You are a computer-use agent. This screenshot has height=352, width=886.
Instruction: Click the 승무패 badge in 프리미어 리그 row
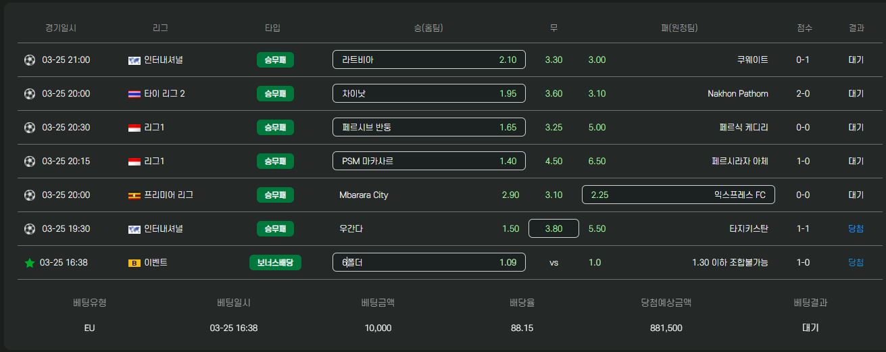pos(275,195)
